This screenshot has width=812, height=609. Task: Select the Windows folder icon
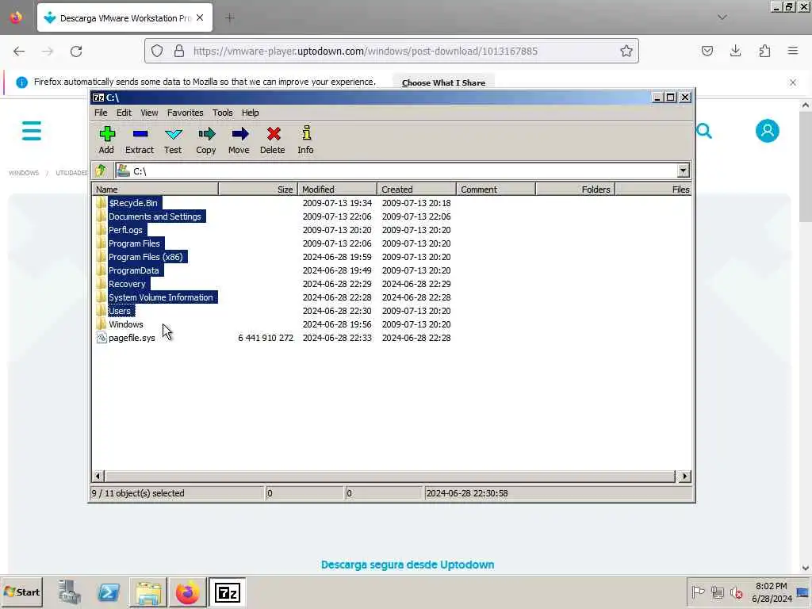point(101,324)
